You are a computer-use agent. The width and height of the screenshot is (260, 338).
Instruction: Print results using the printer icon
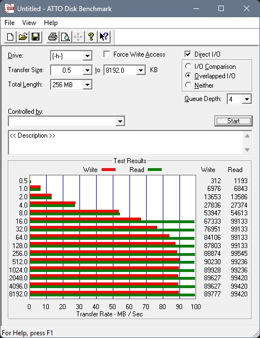[53, 37]
